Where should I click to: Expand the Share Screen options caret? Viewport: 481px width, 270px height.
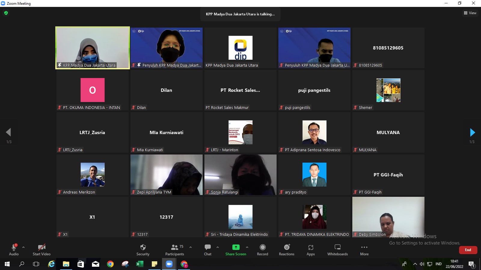pos(247,247)
